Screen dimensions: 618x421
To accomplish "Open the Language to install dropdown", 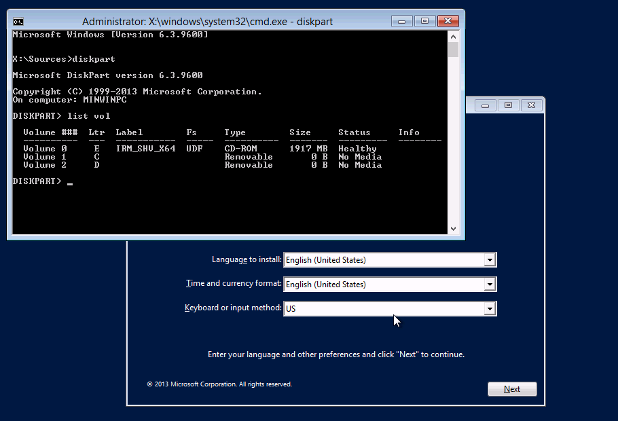I will [490, 260].
